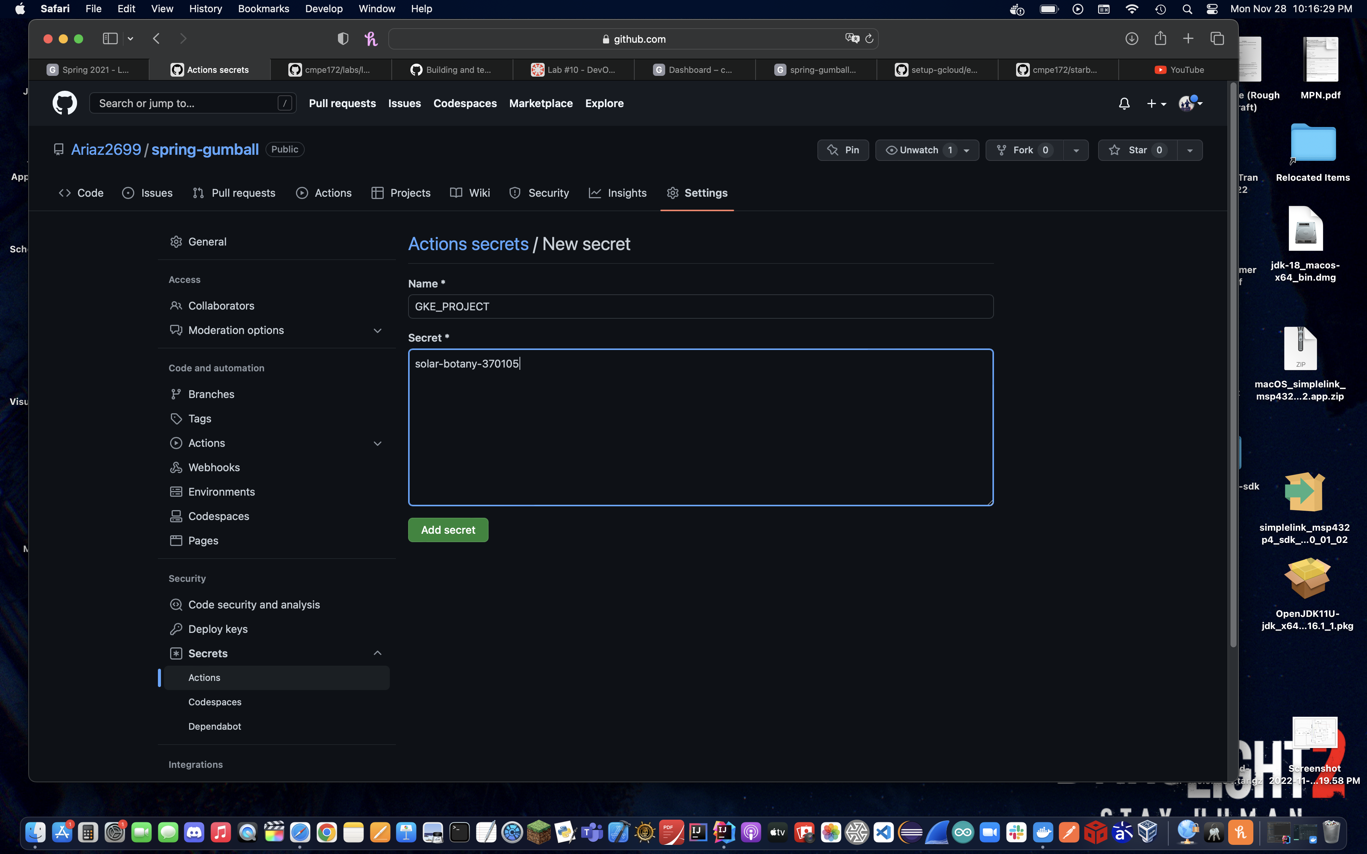1367x854 pixels.
Task: Show the Safari tab overview
Action: tap(1217, 39)
